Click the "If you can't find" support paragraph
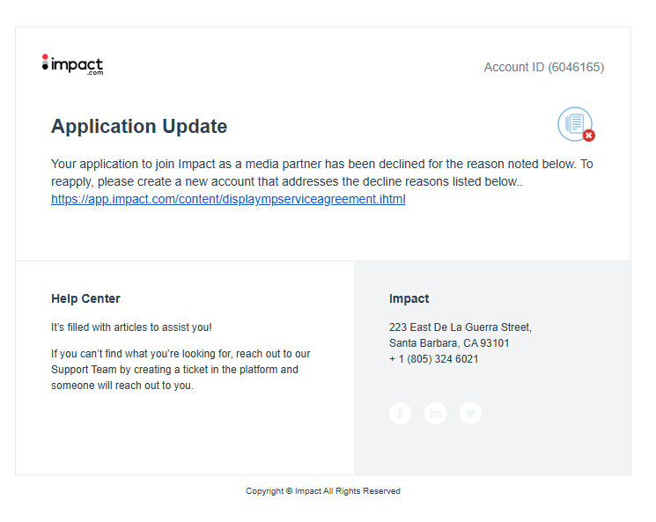Screen dimensions: 656x522 point(181,354)
